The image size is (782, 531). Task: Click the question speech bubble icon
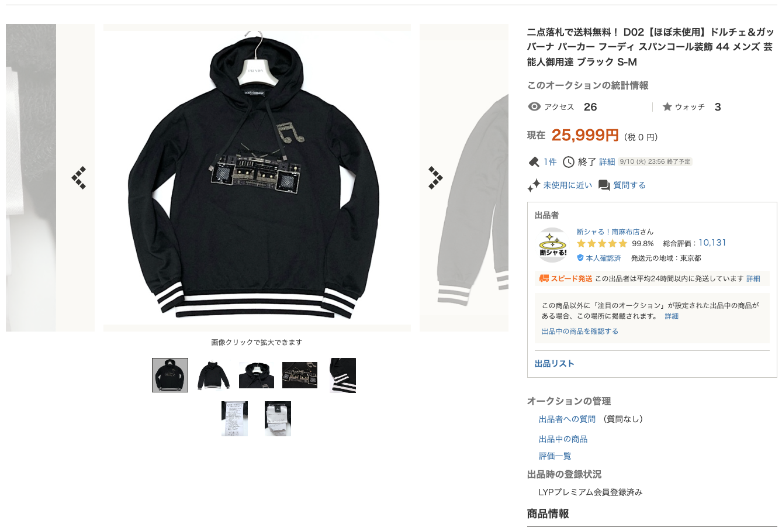coord(604,185)
